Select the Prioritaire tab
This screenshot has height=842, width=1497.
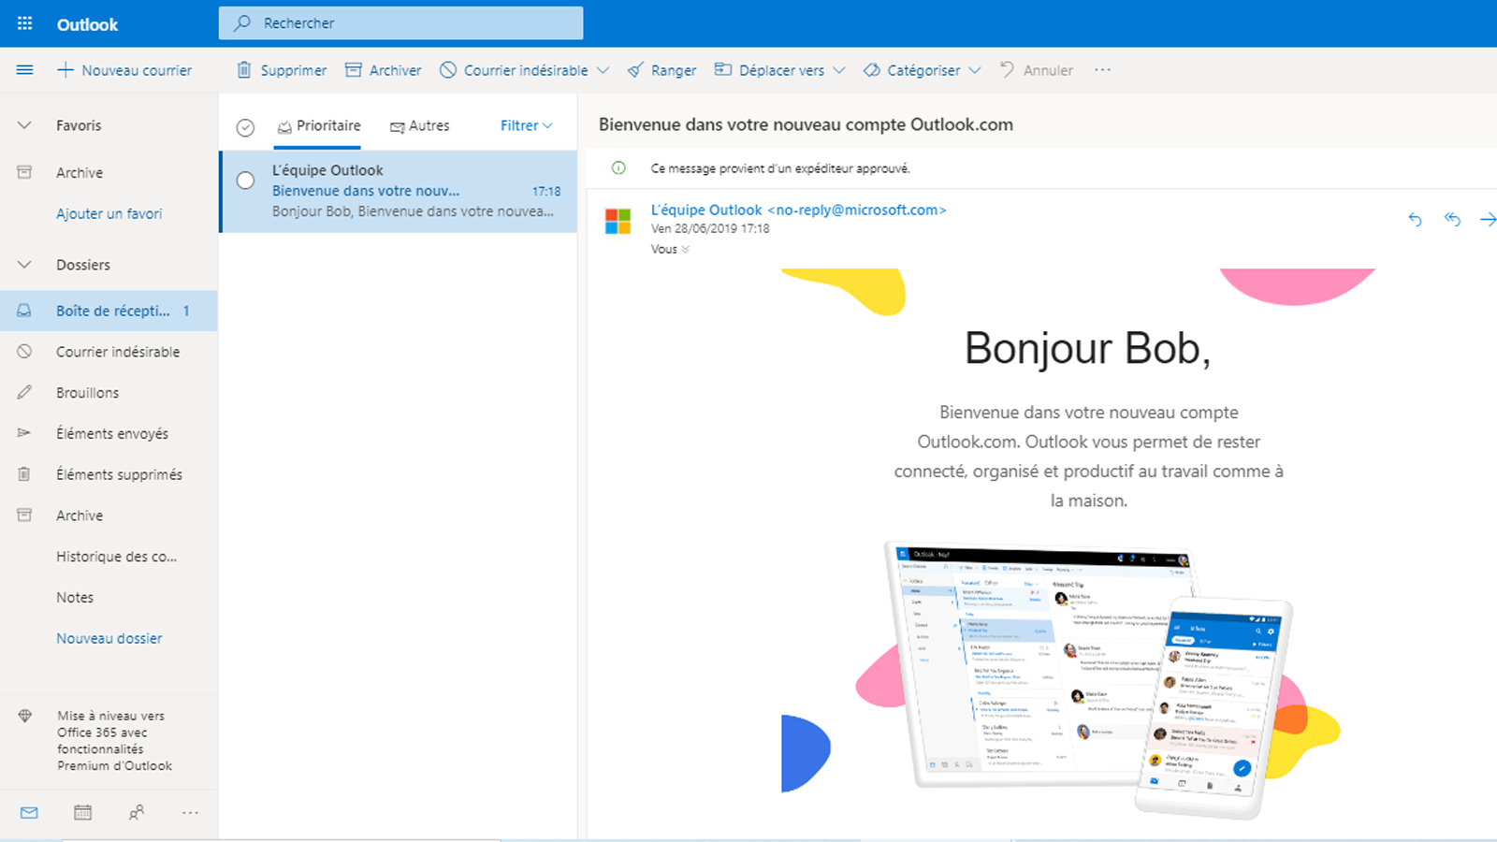click(319, 125)
